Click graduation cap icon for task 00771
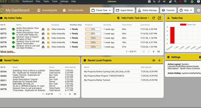The height and width of the screenshot is (108, 201). 13,29
